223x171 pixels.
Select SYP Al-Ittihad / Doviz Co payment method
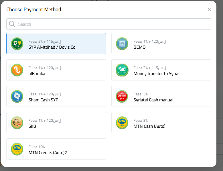pos(56,44)
